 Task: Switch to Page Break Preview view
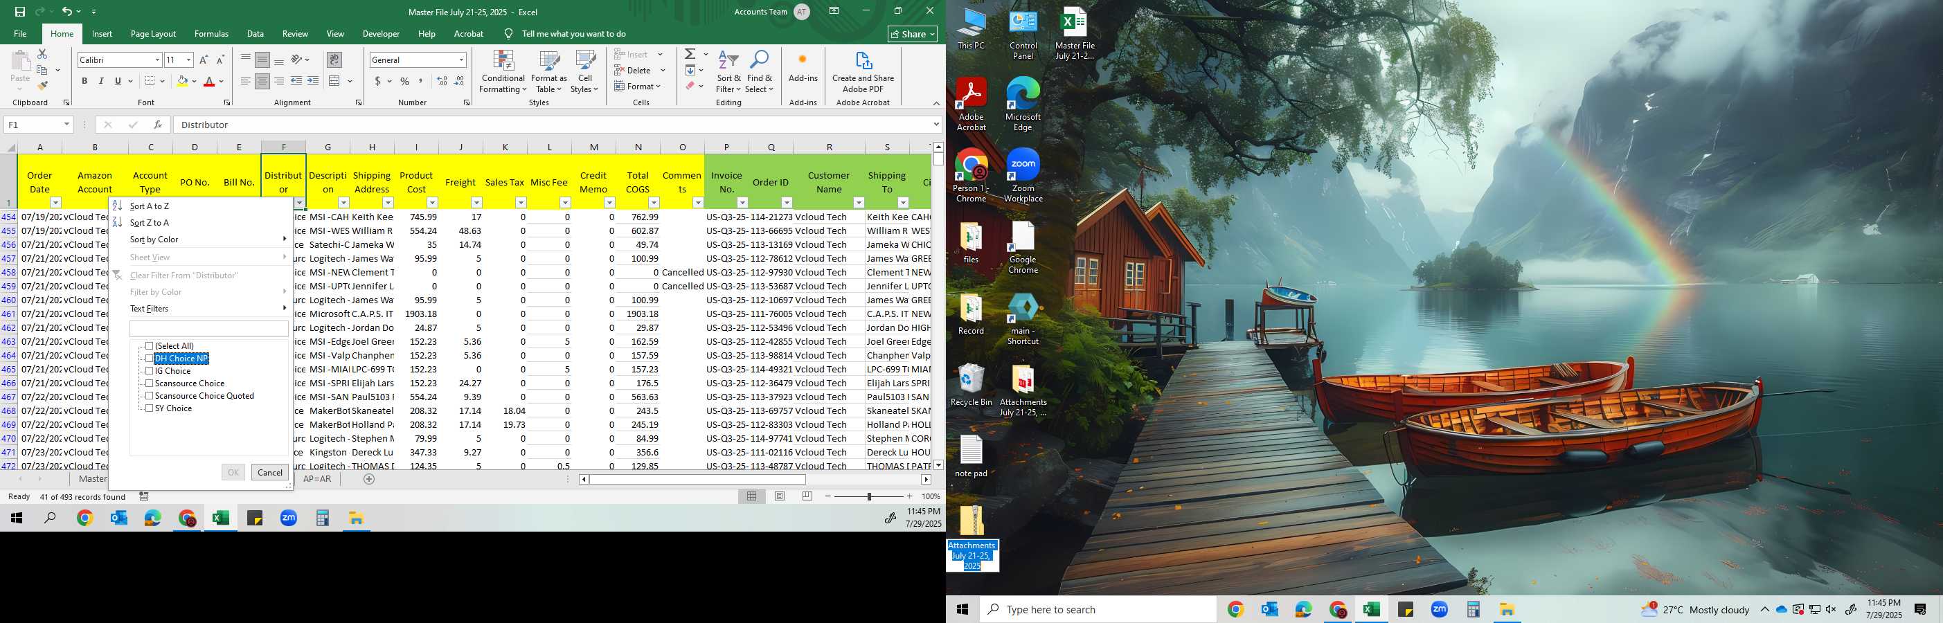point(807,496)
